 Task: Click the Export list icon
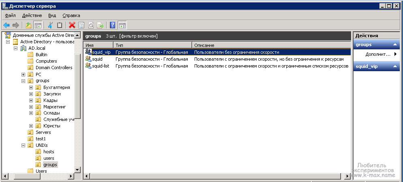point(100,25)
